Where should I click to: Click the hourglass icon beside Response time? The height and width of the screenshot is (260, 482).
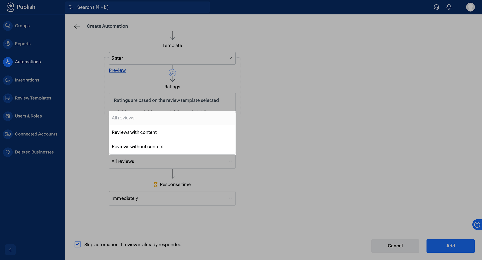[155, 184]
